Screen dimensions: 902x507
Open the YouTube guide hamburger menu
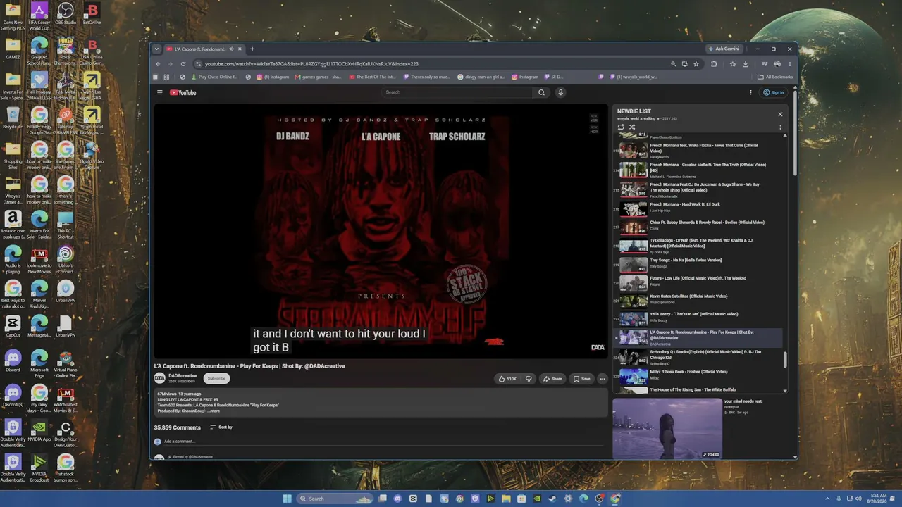(160, 92)
